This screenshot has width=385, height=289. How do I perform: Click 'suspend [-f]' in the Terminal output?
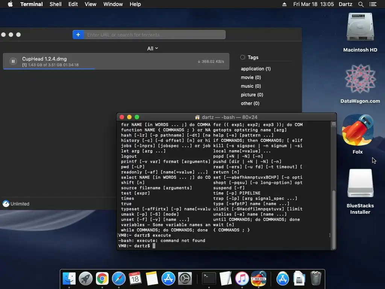[229, 188]
